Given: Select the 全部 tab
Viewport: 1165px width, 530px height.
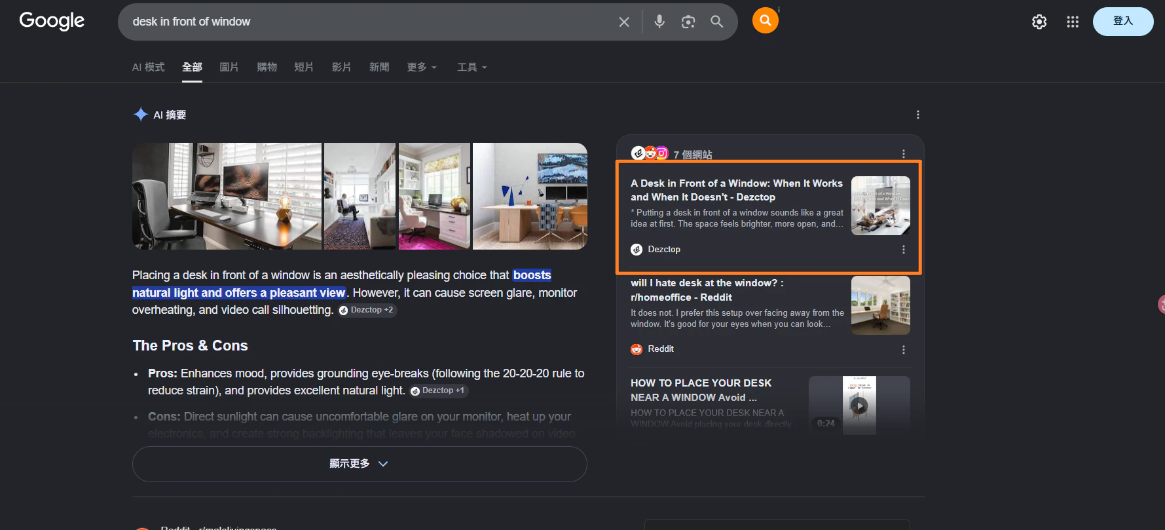Looking at the screenshot, I should (192, 67).
